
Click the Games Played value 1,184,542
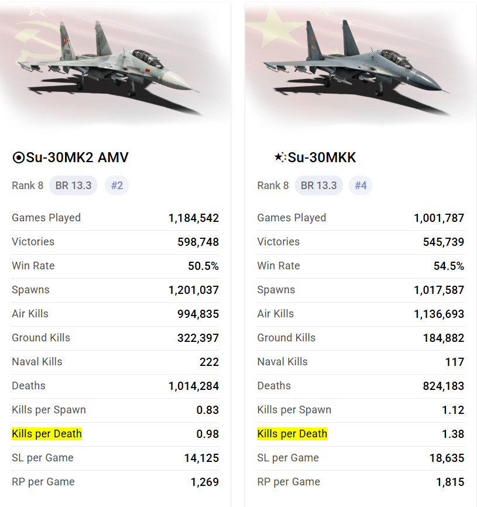click(x=194, y=218)
